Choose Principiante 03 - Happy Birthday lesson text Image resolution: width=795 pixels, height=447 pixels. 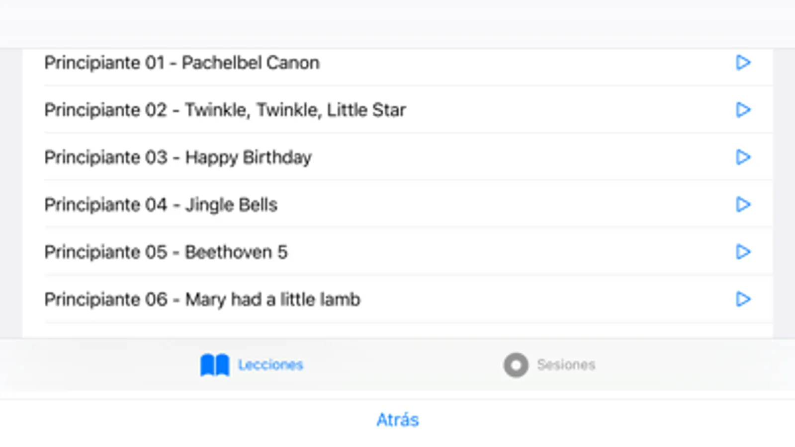[178, 157]
